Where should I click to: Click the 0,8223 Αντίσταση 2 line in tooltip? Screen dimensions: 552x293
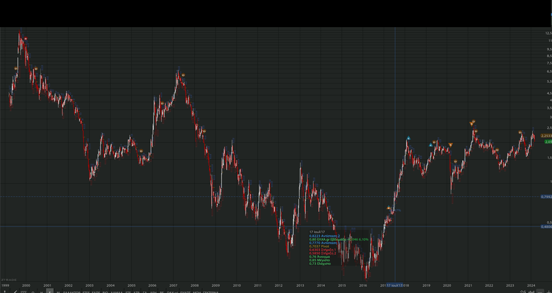coord(325,235)
